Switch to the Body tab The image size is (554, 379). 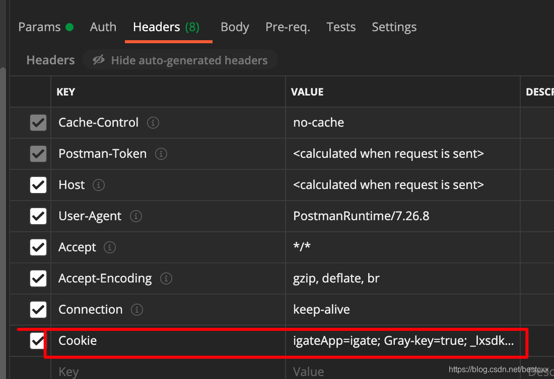pyautogui.click(x=235, y=27)
